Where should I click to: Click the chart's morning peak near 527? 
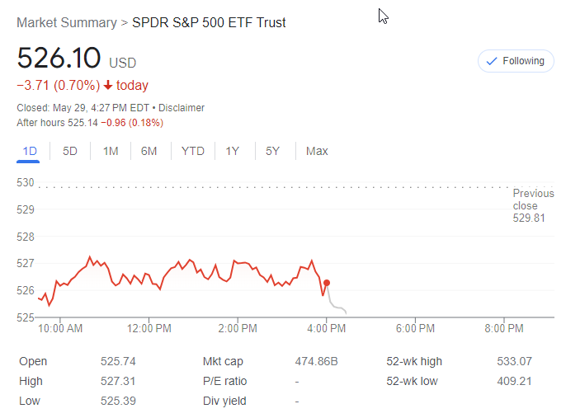(89, 257)
